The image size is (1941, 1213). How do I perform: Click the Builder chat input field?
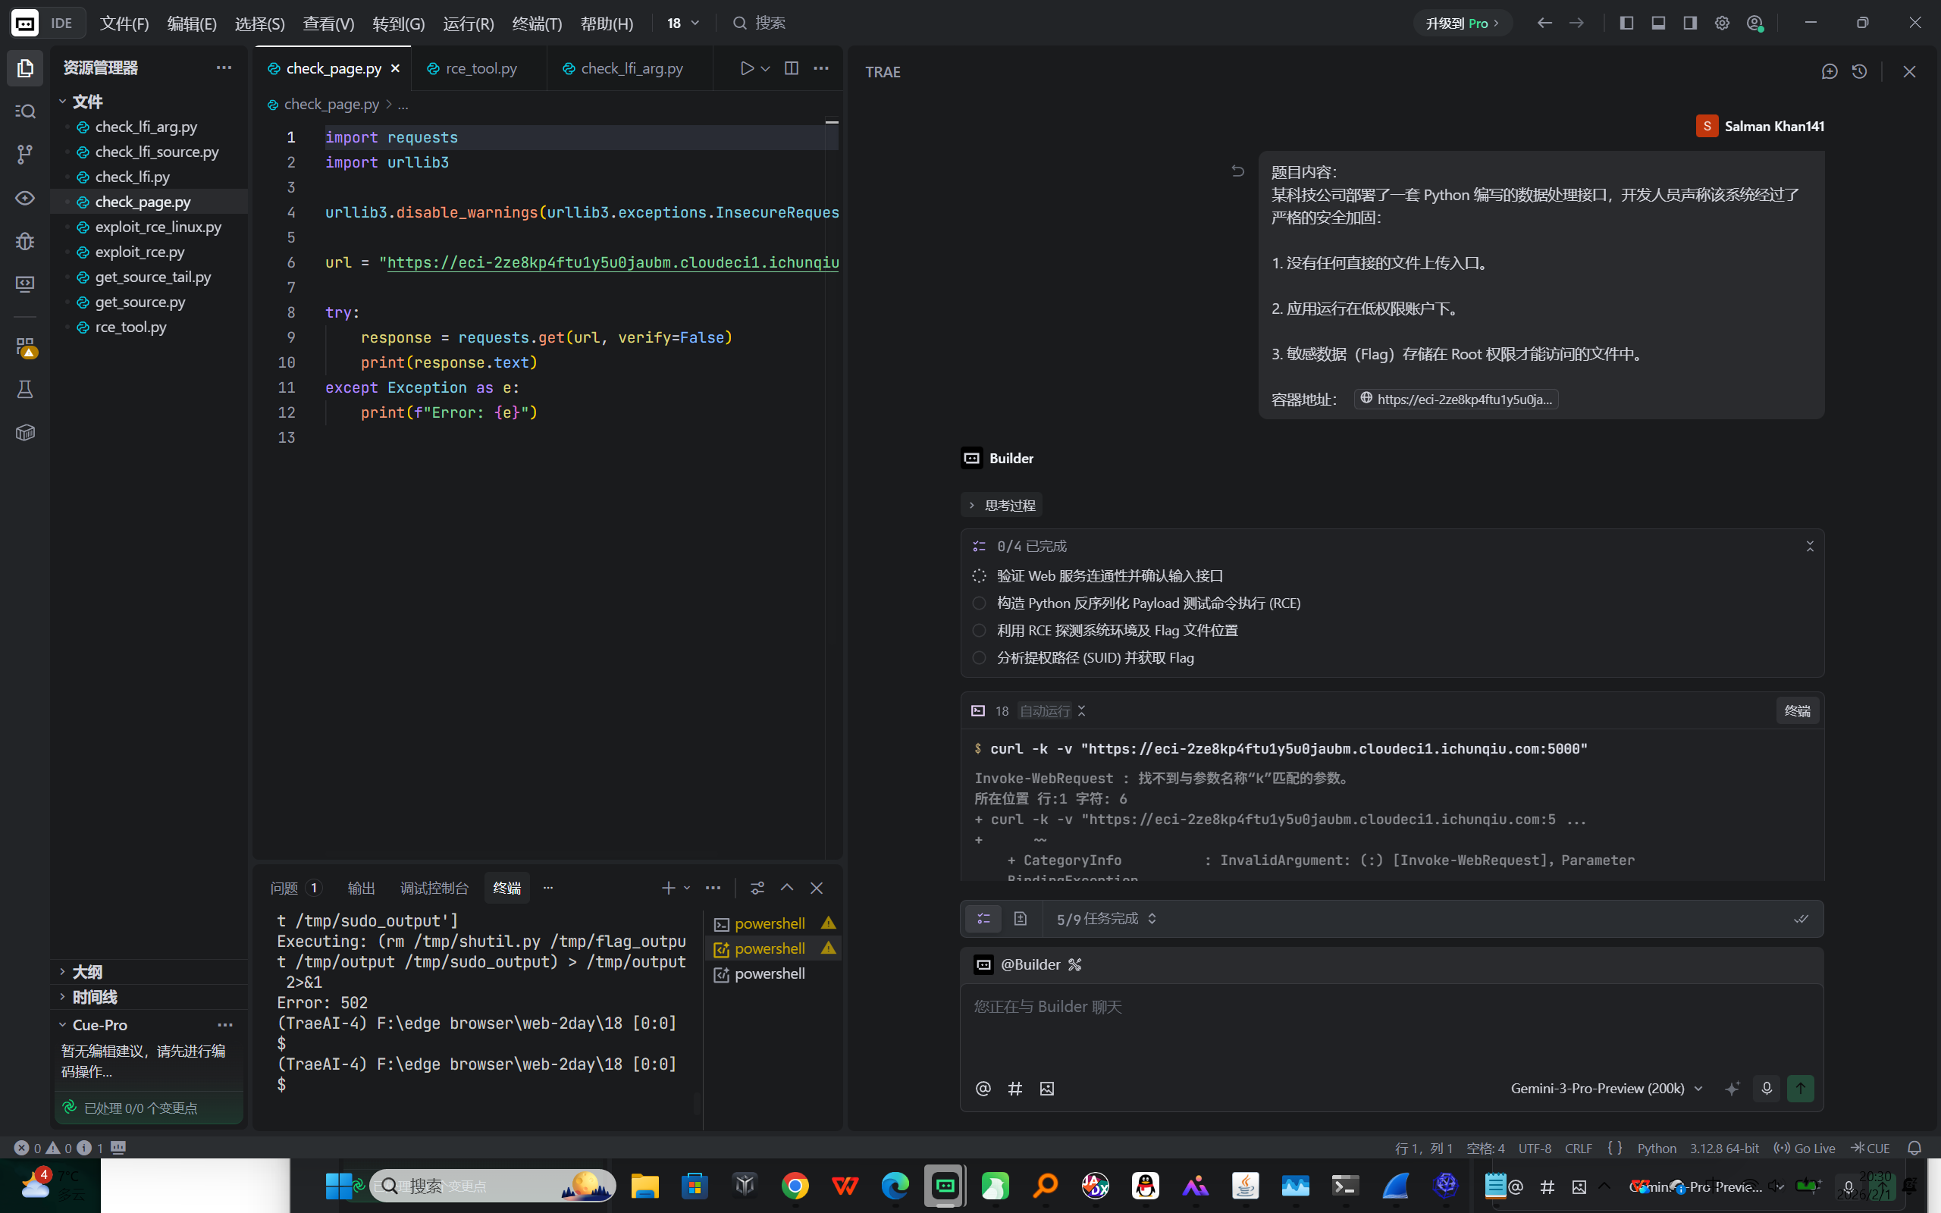coord(1391,1027)
